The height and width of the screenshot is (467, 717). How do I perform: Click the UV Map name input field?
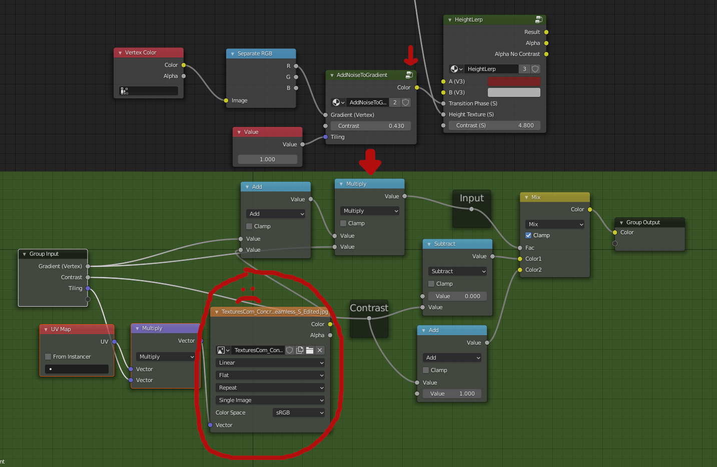(77, 369)
